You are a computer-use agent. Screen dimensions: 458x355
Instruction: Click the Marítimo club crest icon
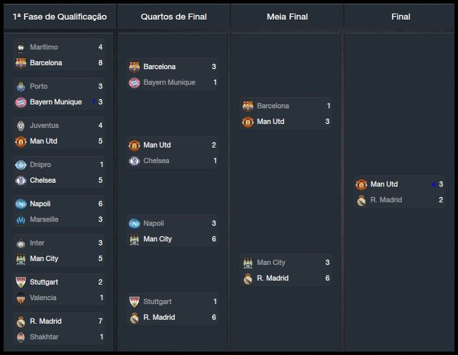point(21,48)
